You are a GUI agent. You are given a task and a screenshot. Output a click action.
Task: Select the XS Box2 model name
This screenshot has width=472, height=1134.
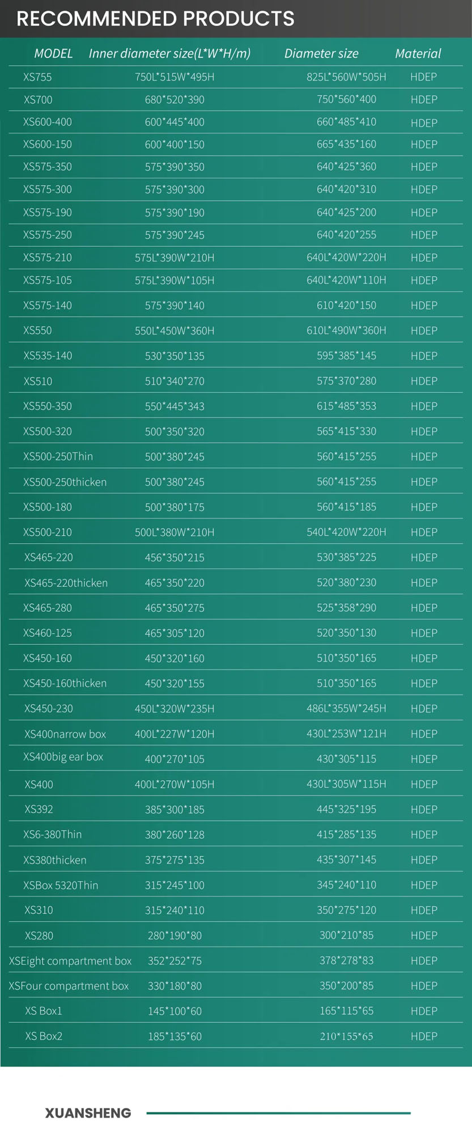click(44, 1036)
